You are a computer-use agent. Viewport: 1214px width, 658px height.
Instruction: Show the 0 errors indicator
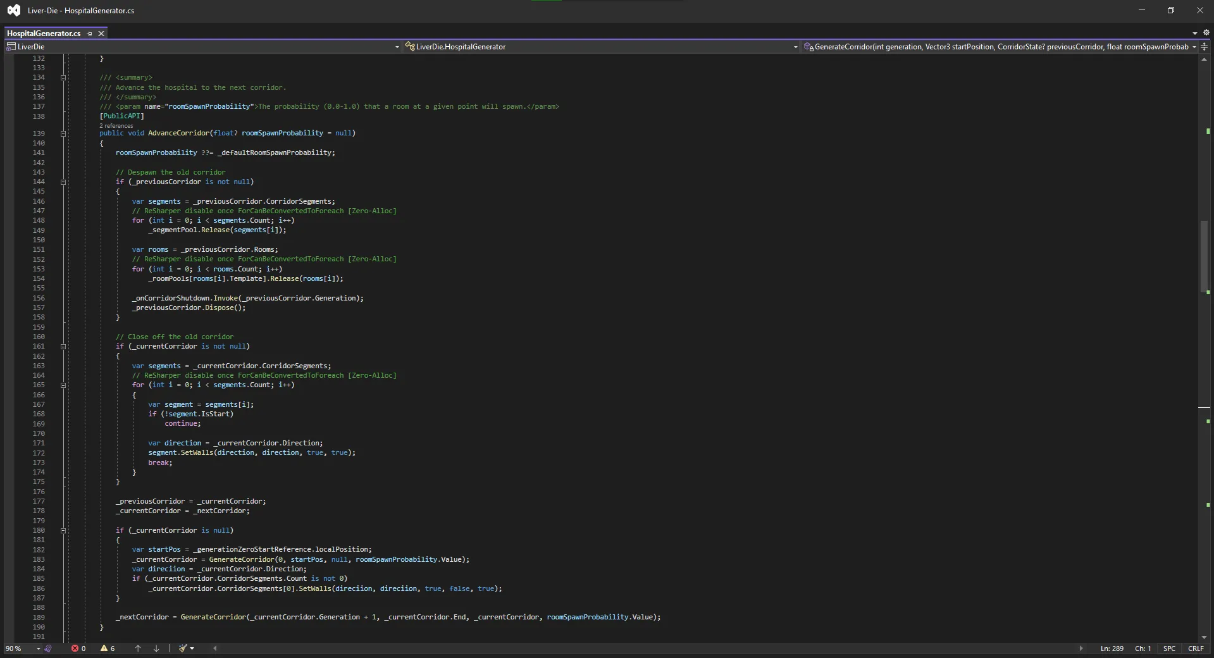coord(78,649)
